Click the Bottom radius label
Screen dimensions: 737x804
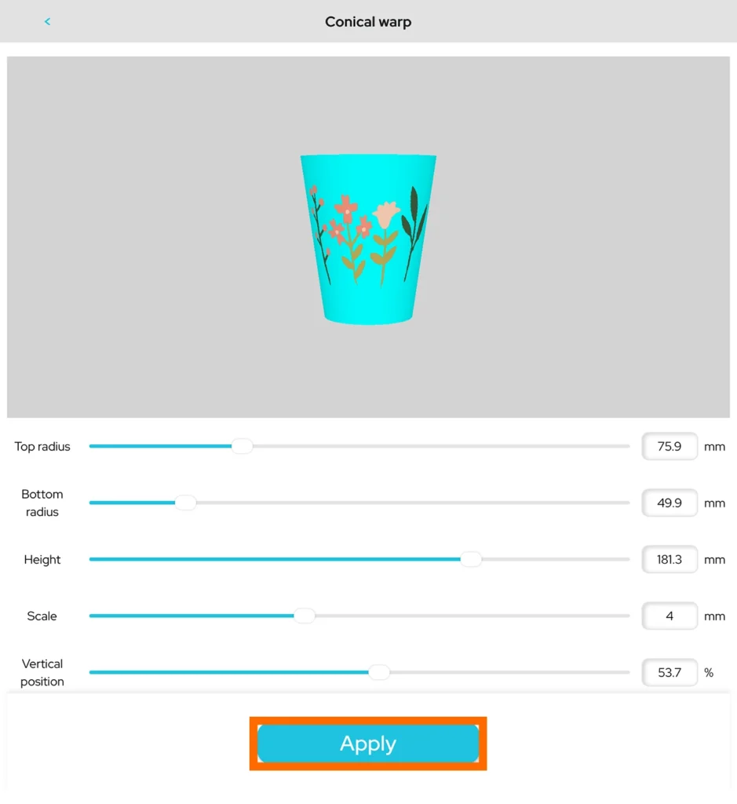pos(42,502)
